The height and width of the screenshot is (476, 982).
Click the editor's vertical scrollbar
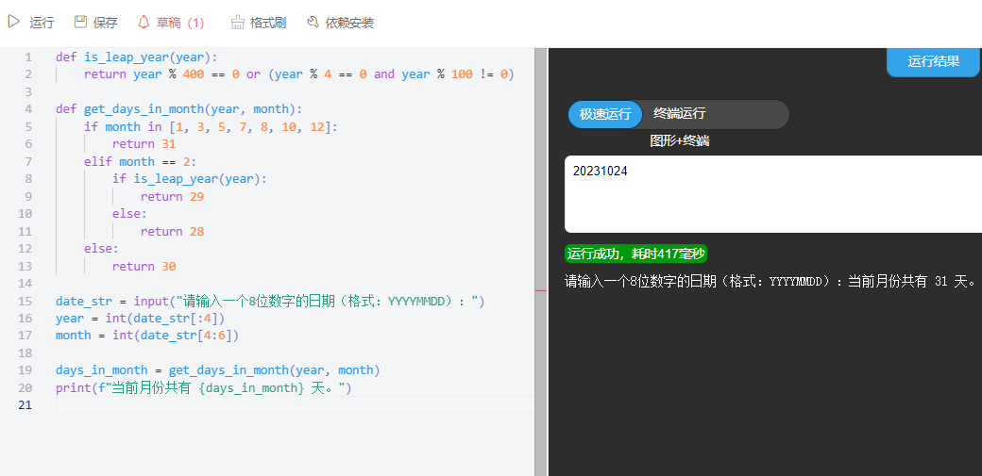pyautogui.click(x=541, y=261)
